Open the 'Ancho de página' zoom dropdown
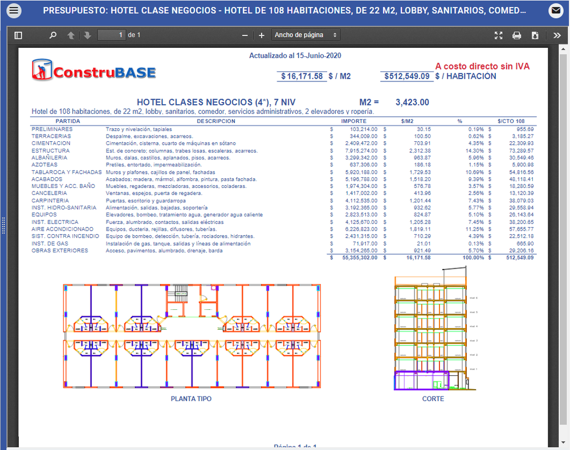This screenshot has width=570, height=450. 306,35
